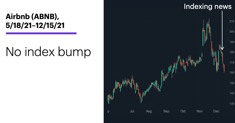Click the 130 price level on axis
The height and width of the screenshot is (123, 235).
pyautogui.click(x=232, y=104)
